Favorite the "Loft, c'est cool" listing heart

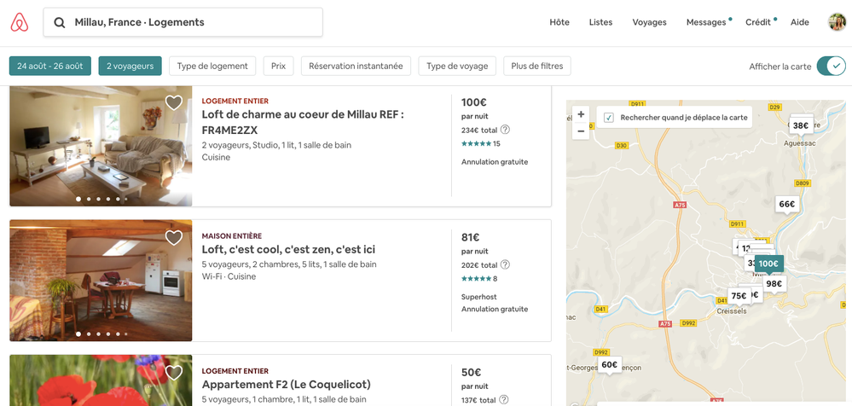pyautogui.click(x=174, y=238)
